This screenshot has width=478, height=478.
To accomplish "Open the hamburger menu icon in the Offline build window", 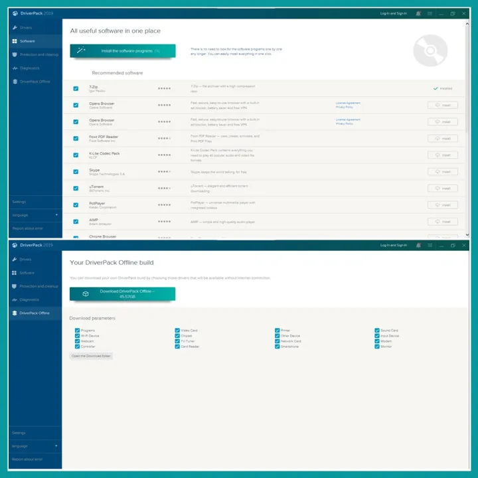I will (x=430, y=246).
